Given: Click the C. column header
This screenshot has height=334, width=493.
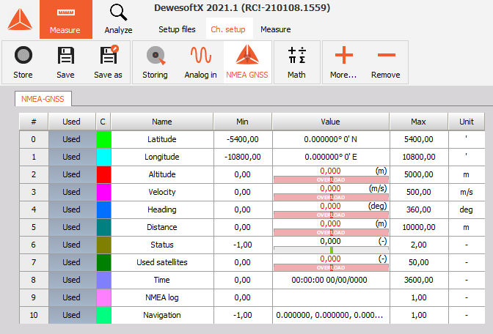Looking at the screenshot, I should coord(103,122).
